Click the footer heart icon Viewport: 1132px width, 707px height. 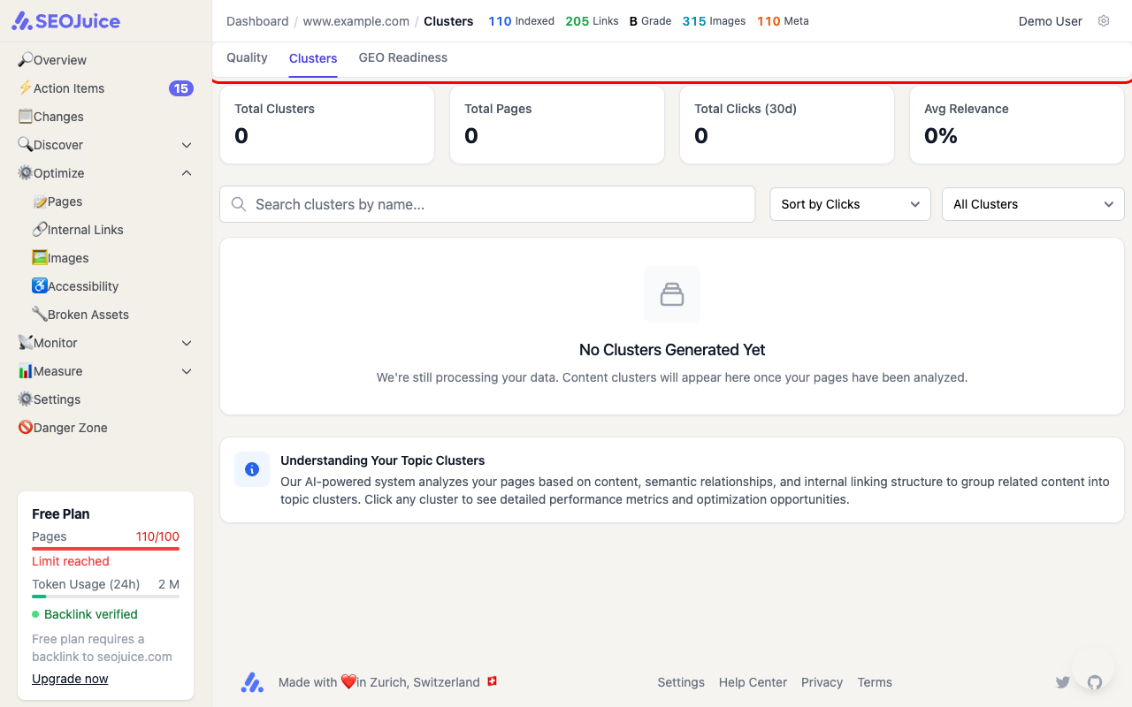click(348, 681)
